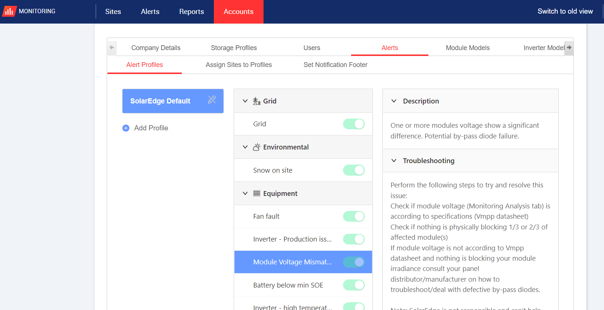Image resolution: width=604 pixels, height=310 pixels.
Task: Select Battery below min SOE row
Action: click(303, 285)
